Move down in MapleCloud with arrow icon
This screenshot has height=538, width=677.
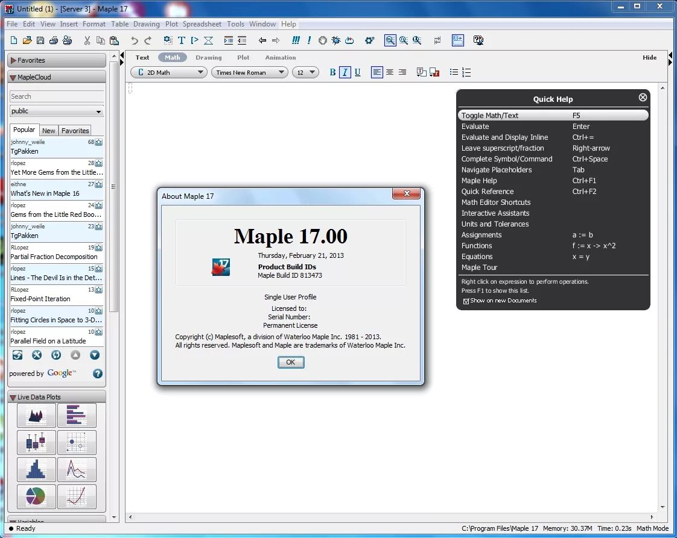click(x=95, y=355)
